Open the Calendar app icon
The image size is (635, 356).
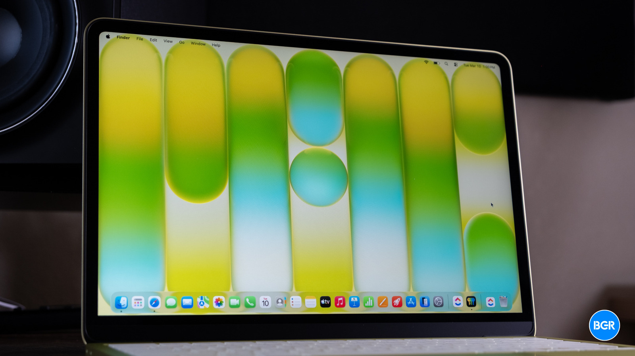tap(265, 303)
